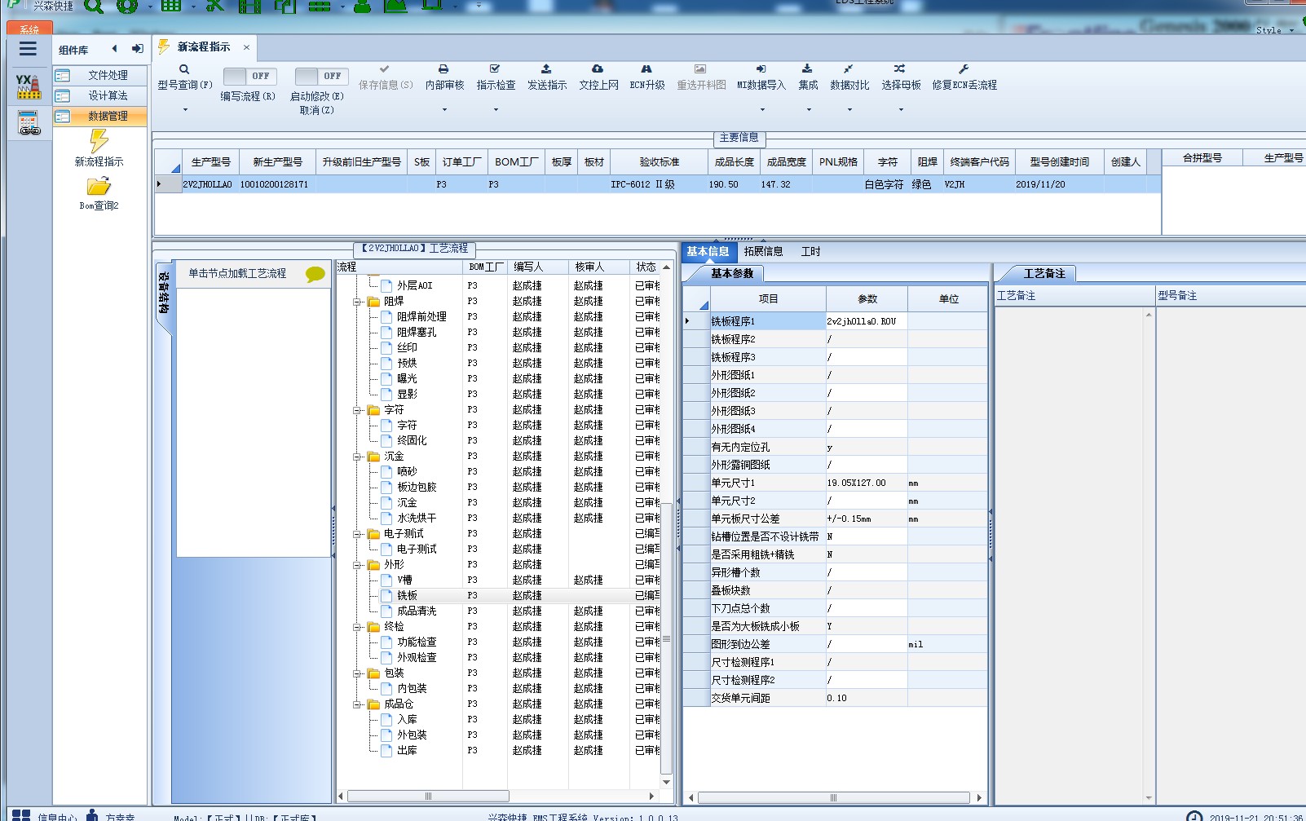Click 出库 node document icon
Image resolution: width=1306 pixels, height=821 pixels.
pyautogui.click(x=387, y=750)
